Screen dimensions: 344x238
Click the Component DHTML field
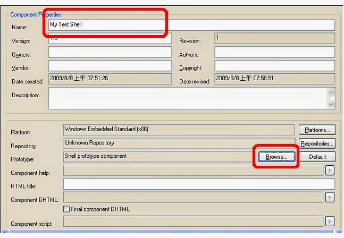click(x=193, y=197)
